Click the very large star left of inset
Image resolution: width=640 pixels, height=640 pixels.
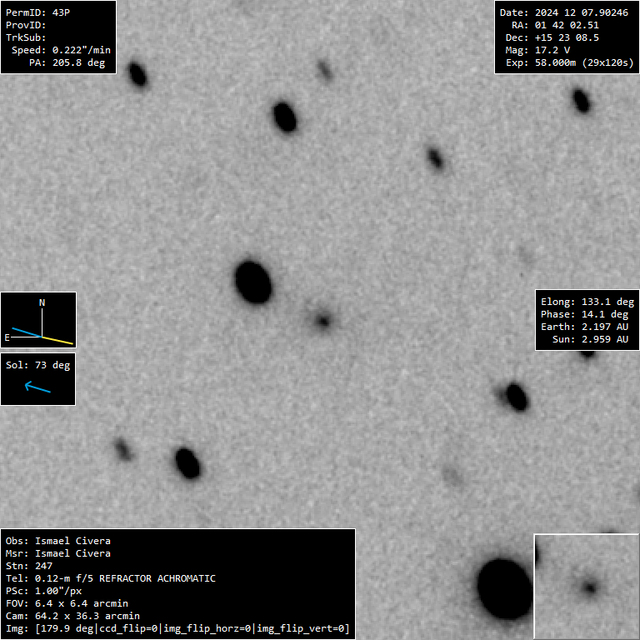[x=505, y=589]
